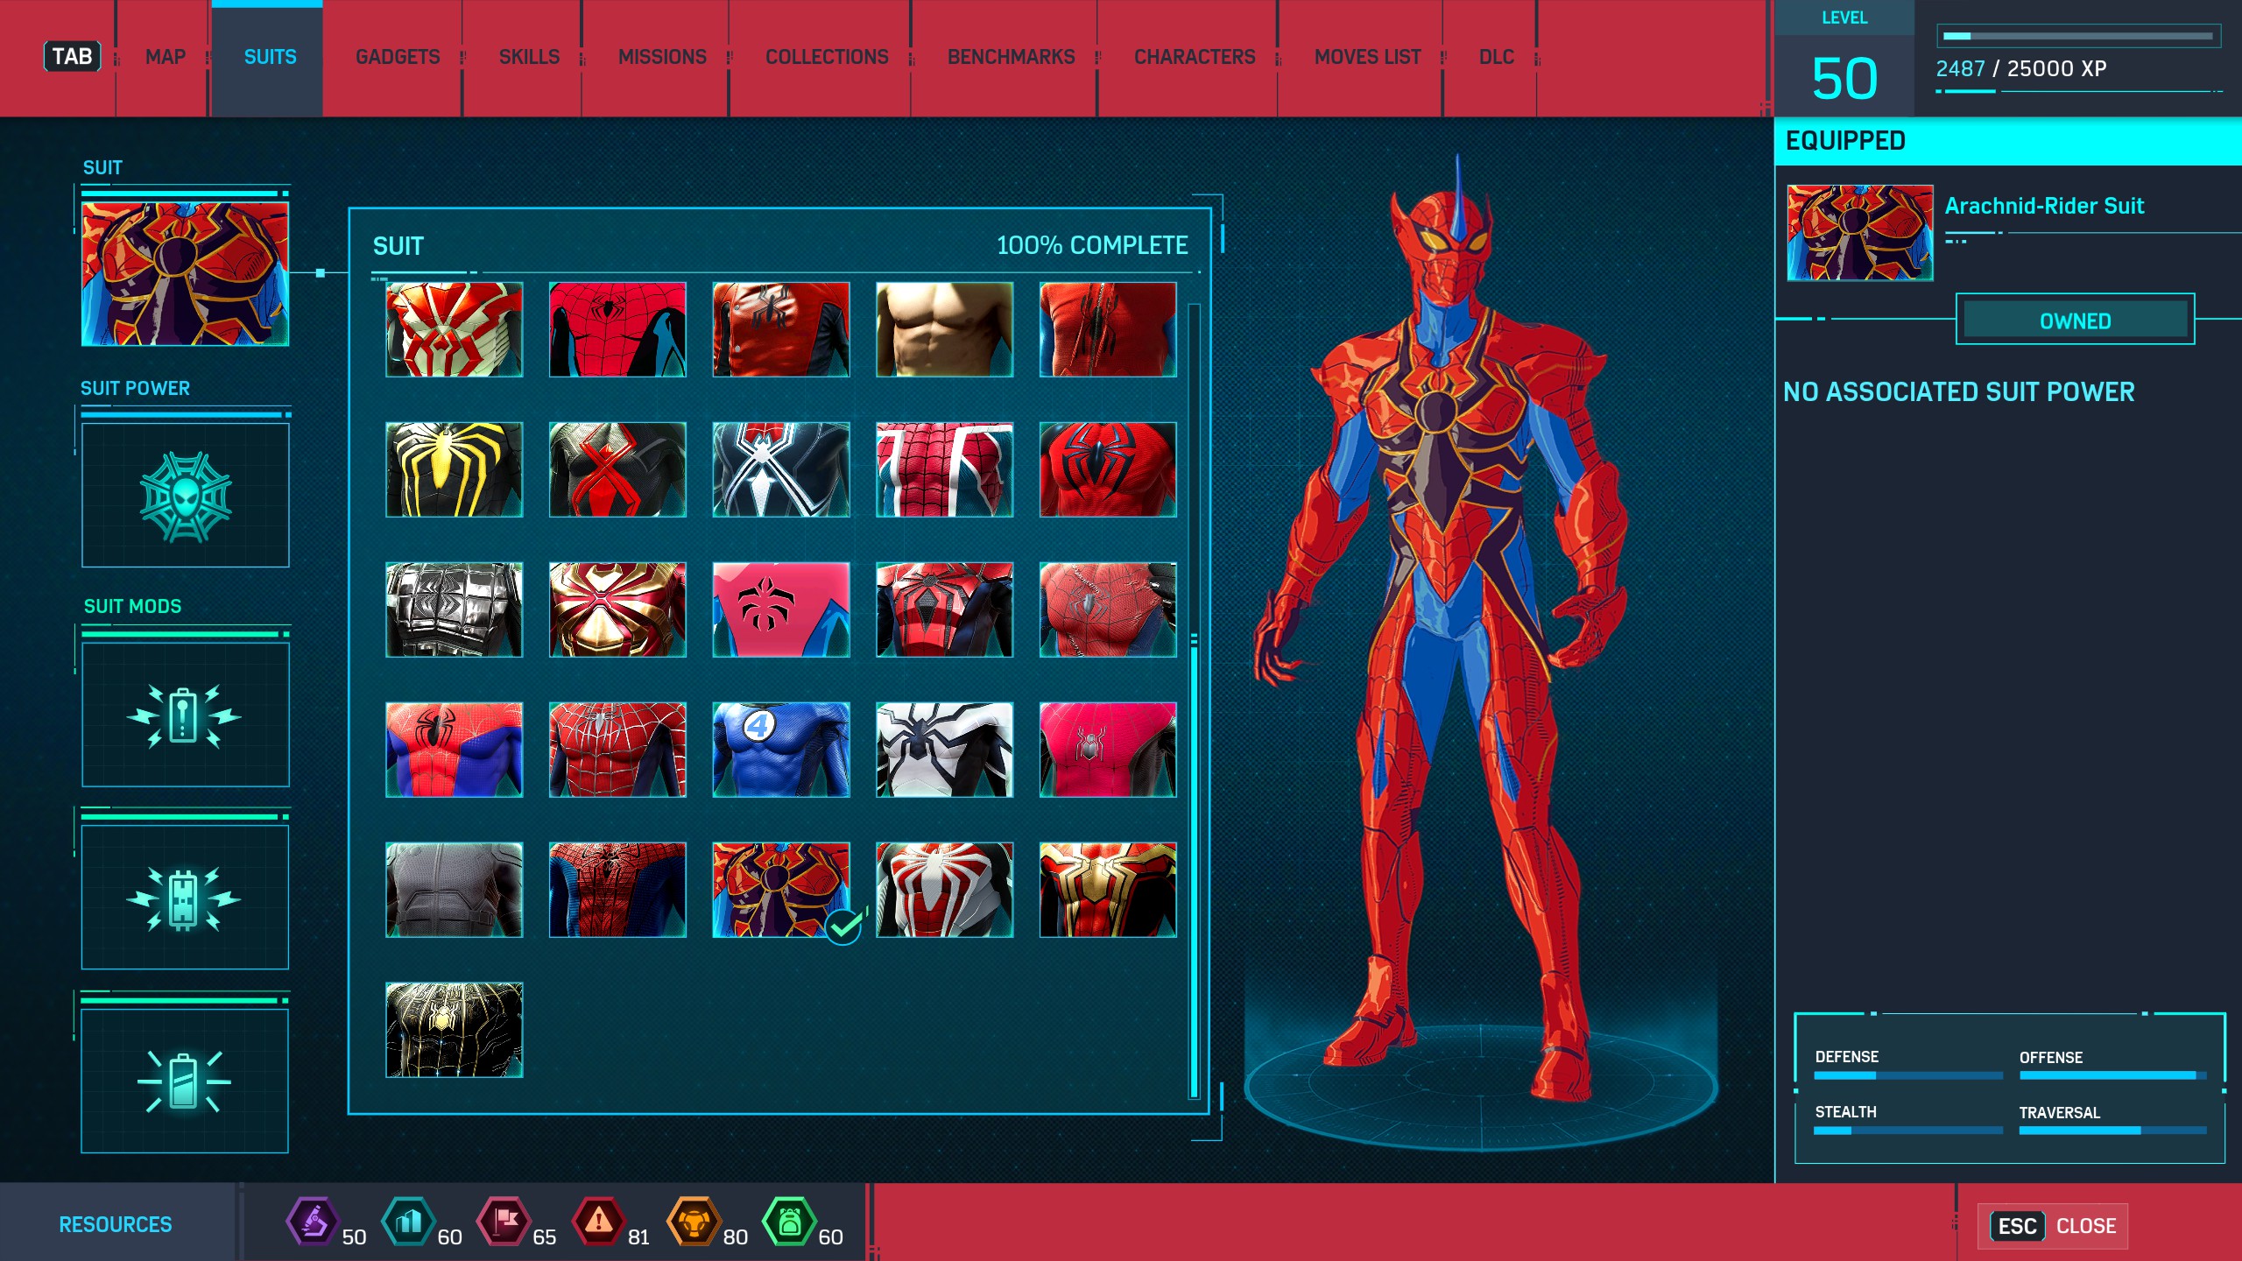This screenshot has width=2242, height=1261.
Task: Select the second suit mod slot
Action: pos(185,898)
